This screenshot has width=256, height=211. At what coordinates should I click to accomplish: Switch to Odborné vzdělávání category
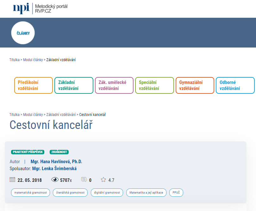tap(235, 86)
